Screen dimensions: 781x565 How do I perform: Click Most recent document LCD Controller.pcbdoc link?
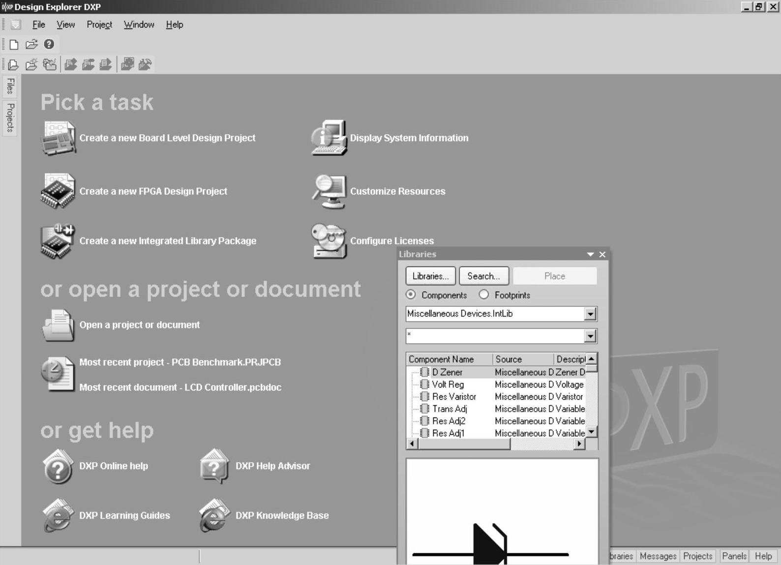[180, 387]
